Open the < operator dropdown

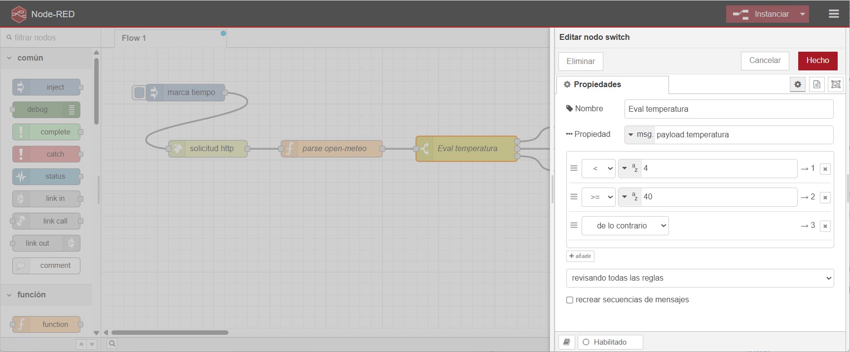[598, 168]
